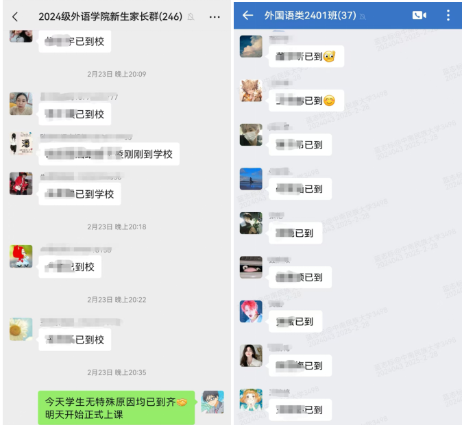Select the green 今天学生无特殊原因均已到齐 message

coord(117,408)
